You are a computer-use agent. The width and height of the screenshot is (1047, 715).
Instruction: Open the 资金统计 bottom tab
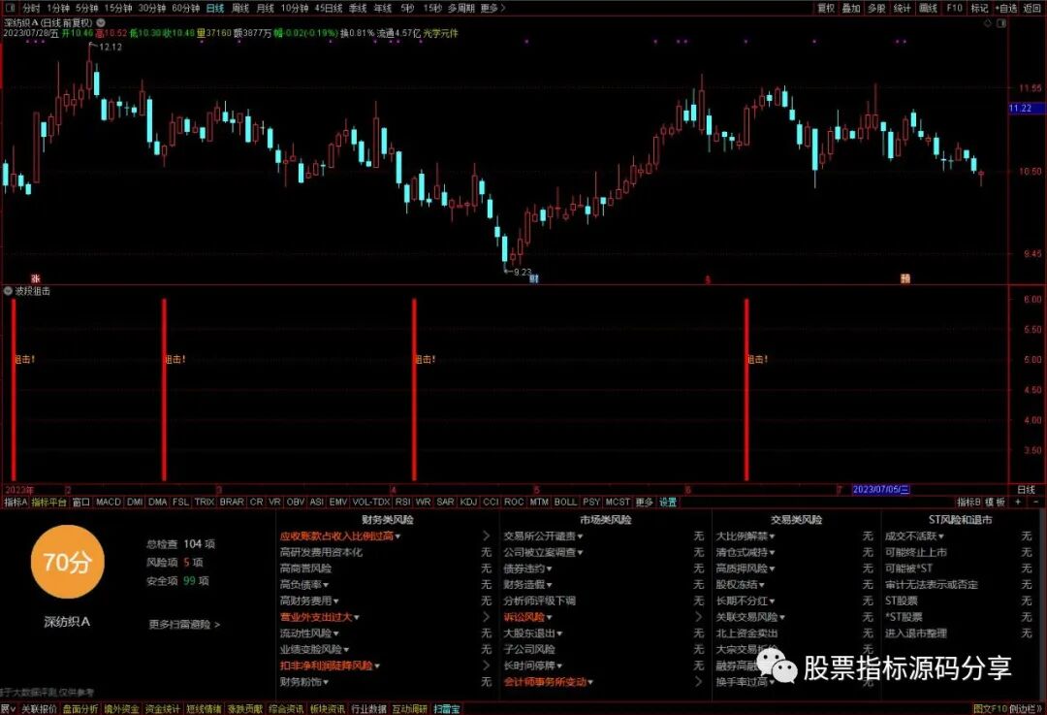click(x=162, y=709)
